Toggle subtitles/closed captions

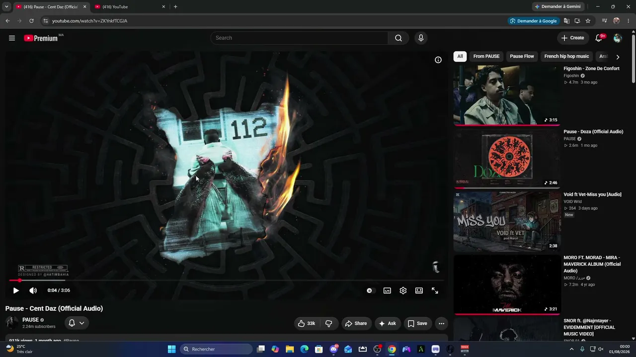(x=387, y=291)
